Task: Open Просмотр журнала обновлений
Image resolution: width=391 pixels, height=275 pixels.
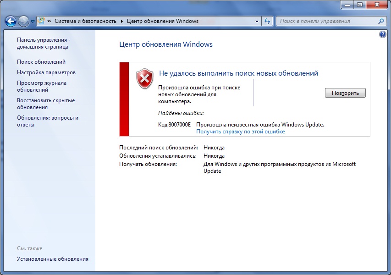Action: pyautogui.click(x=42, y=86)
